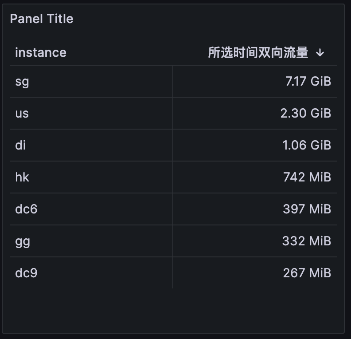This screenshot has height=339, width=351.
Task: Click the sort descending arrow icon
Action: point(320,53)
